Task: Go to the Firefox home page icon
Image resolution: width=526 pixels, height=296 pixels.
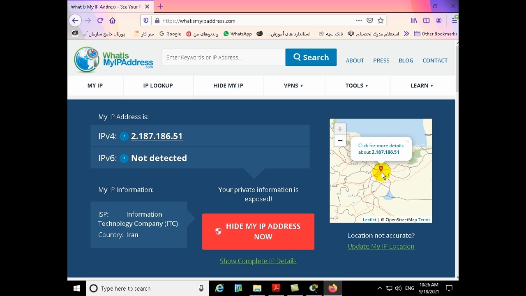Action: pos(113,21)
